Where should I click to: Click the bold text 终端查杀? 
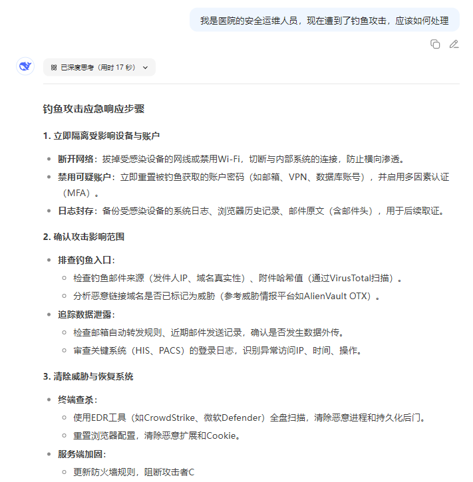[x=76, y=400]
